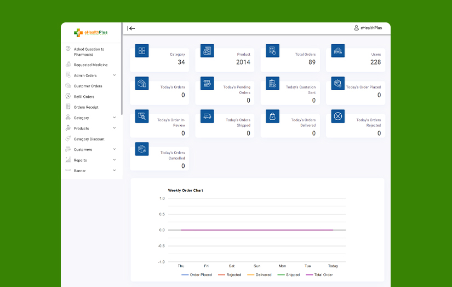Viewport: 452px width, 287px height.
Task: Click Weekly Order Chart title
Action: coord(185,190)
